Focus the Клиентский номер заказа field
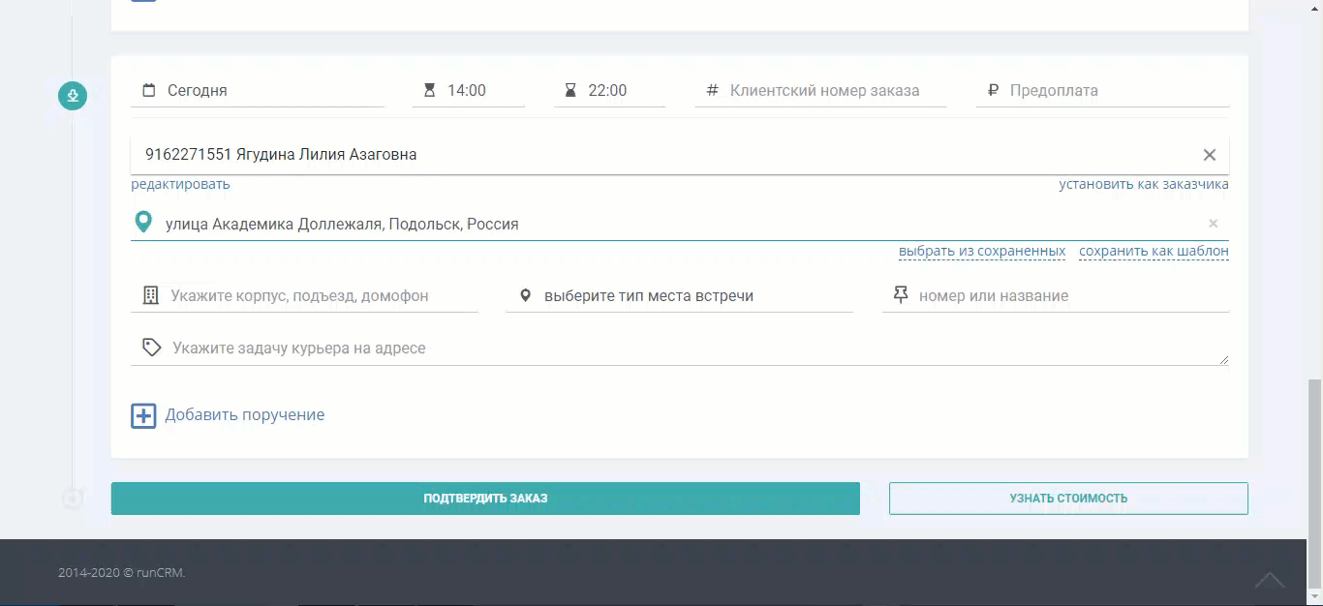 (x=821, y=90)
